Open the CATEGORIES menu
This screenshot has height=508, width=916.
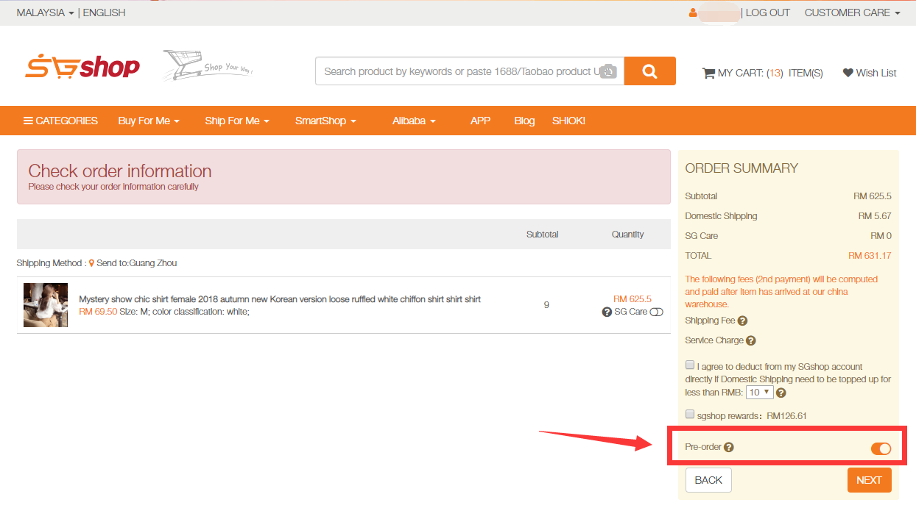coord(60,121)
